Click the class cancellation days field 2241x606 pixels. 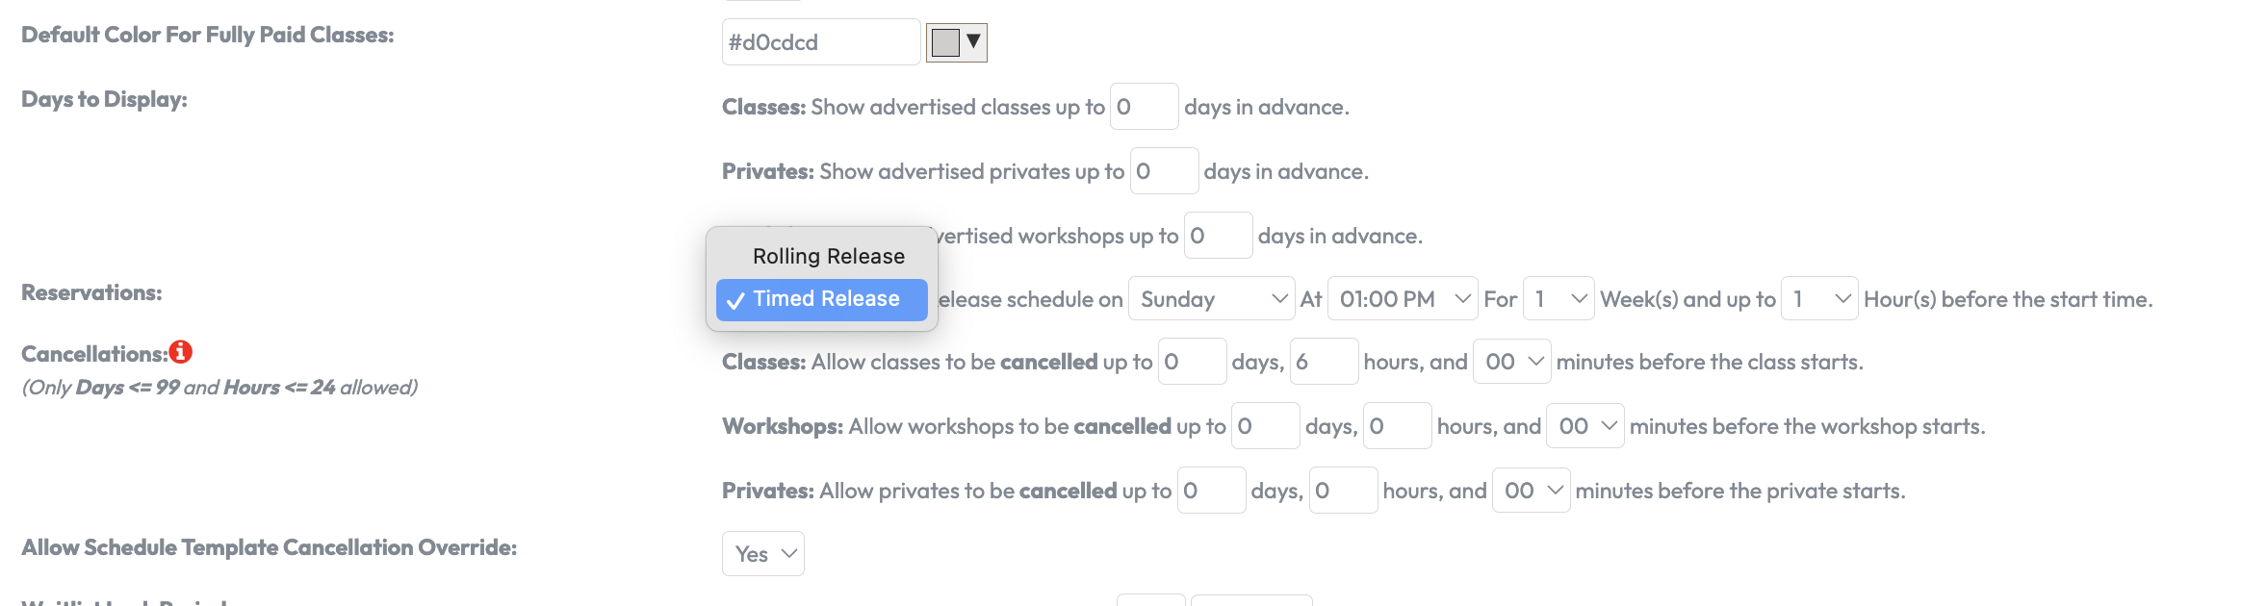point(1192,362)
